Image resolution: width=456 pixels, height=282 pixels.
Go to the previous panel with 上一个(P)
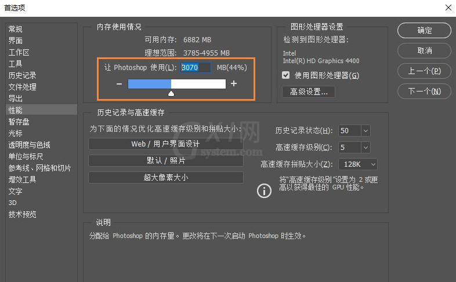point(424,71)
